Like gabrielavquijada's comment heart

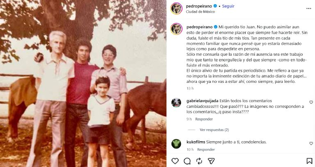pos(311,102)
